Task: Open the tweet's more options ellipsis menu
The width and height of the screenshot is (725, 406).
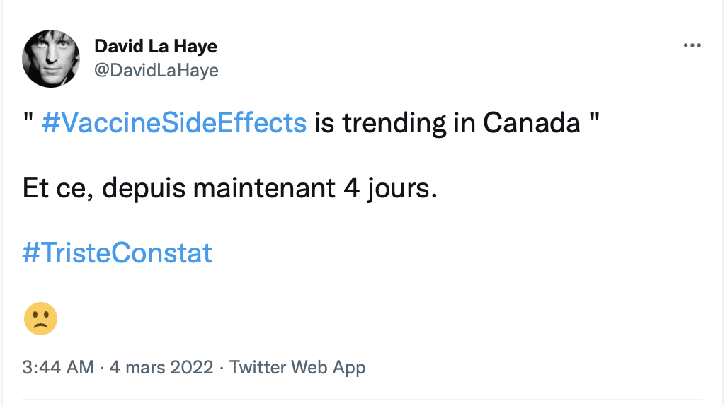Action: click(691, 46)
